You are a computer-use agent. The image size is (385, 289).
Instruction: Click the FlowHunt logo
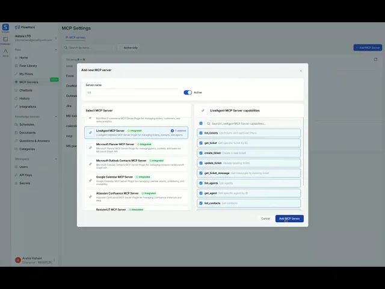click(x=25, y=27)
